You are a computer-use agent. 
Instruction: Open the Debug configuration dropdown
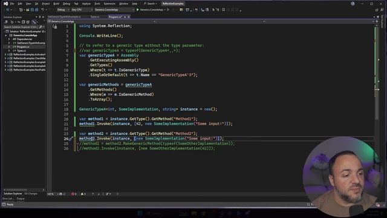(63, 10)
